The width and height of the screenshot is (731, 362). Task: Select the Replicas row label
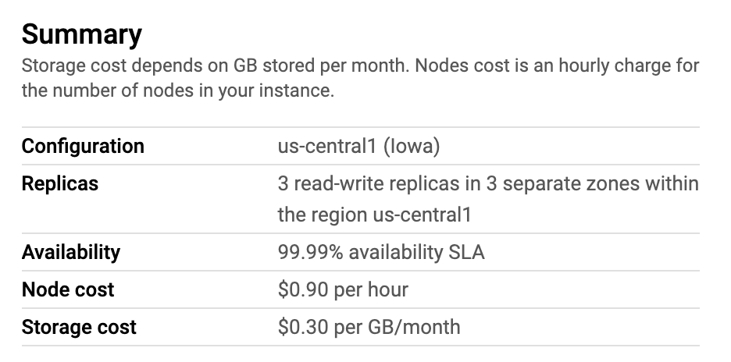tap(60, 184)
